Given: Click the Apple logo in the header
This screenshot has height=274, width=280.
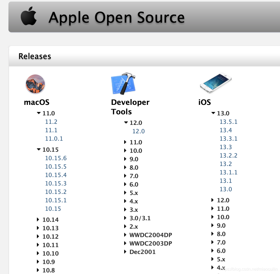Looking at the screenshot, I should point(28,16).
